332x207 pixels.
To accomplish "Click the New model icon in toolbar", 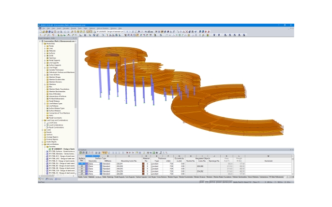I will pos(41,32).
